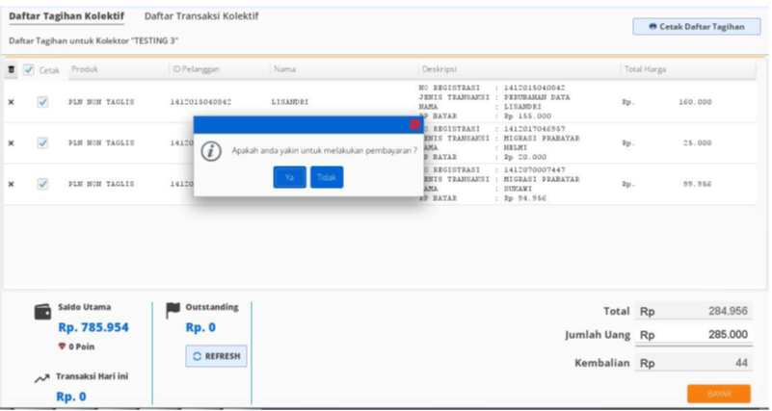The width and height of the screenshot is (772, 411).
Task: Uncheck the Cetak checkbox for the third row
Action: point(42,184)
